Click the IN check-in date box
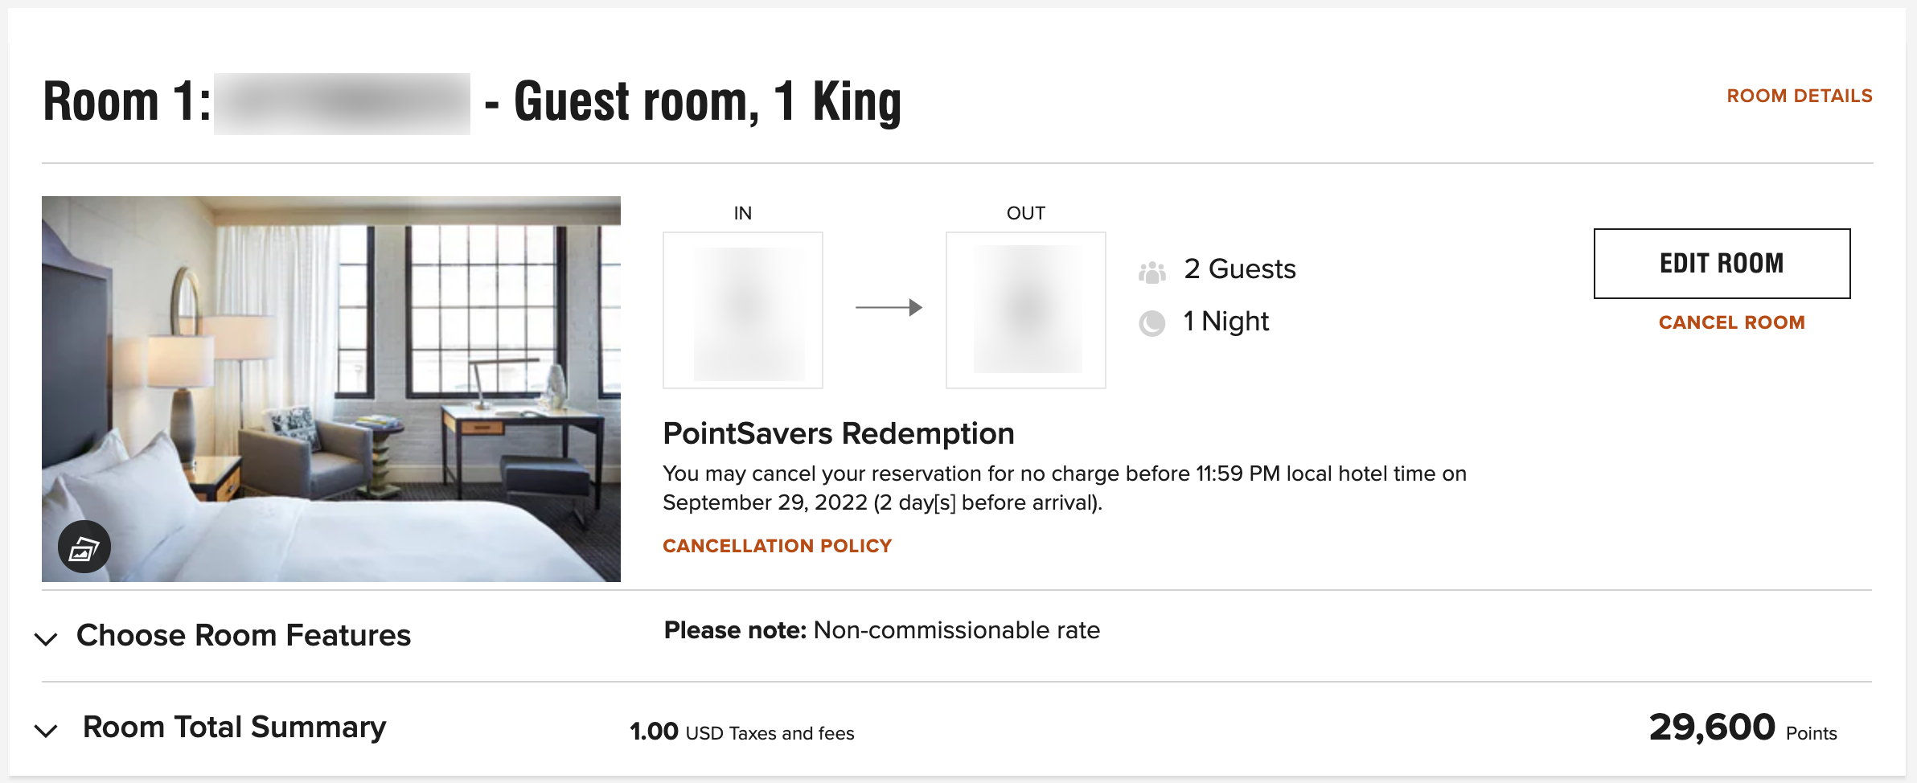This screenshot has height=783, width=1917. 742,310
